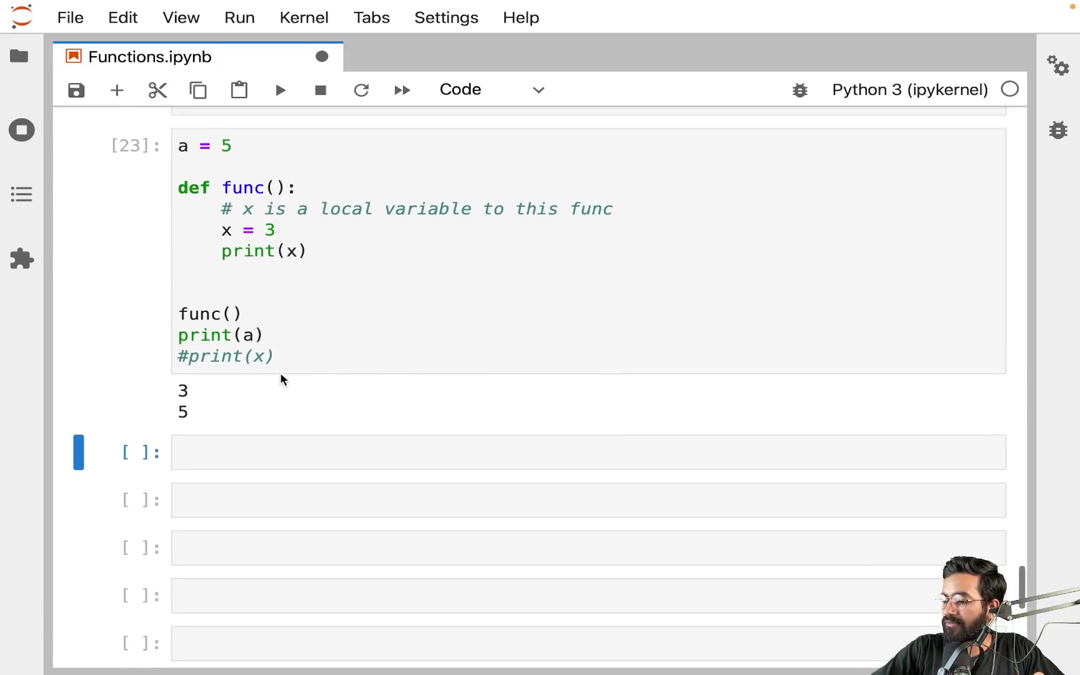This screenshot has height=675, width=1080.
Task: Restart the kernel using refresh icon
Action: click(361, 90)
